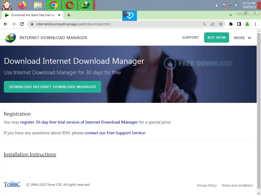Launch Firefox from the taskbar

(22, 5)
